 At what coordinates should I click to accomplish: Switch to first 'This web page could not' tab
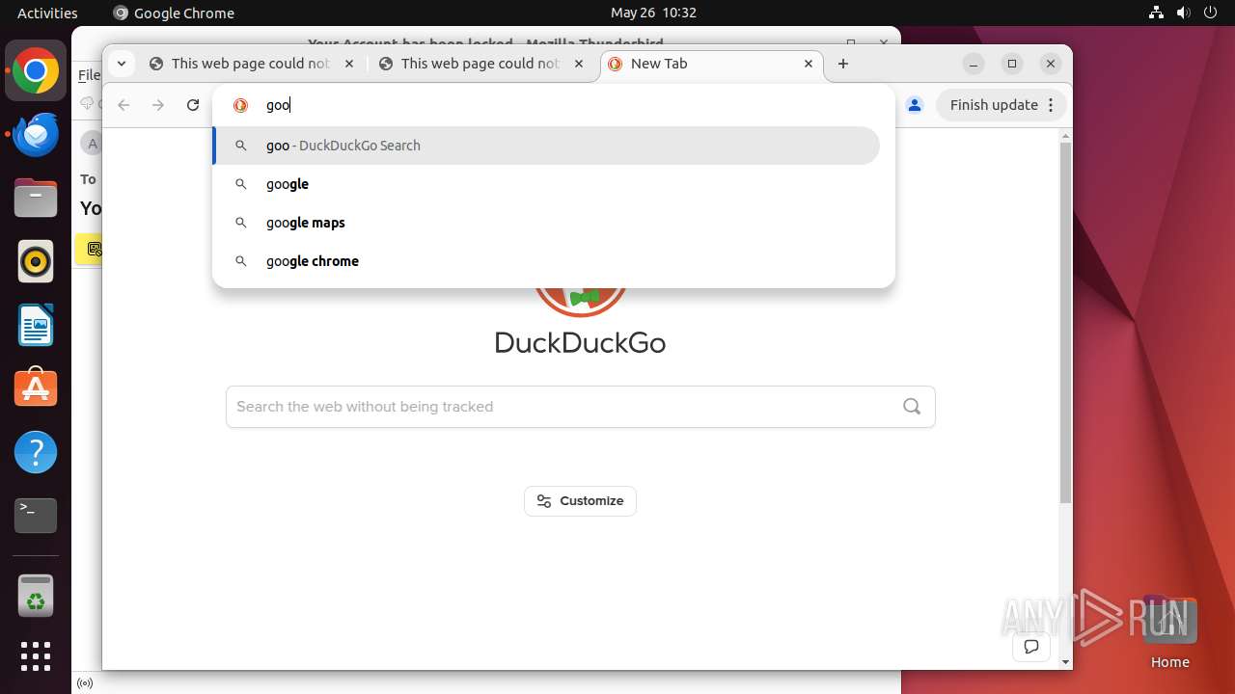pyautogui.click(x=253, y=64)
